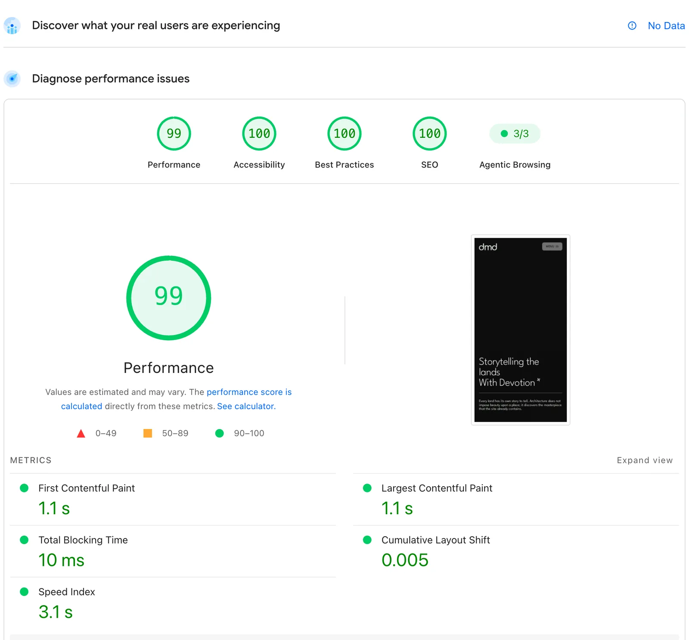
Task: Jump to the SEO 100 score gauge
Action: pos(430,134)
